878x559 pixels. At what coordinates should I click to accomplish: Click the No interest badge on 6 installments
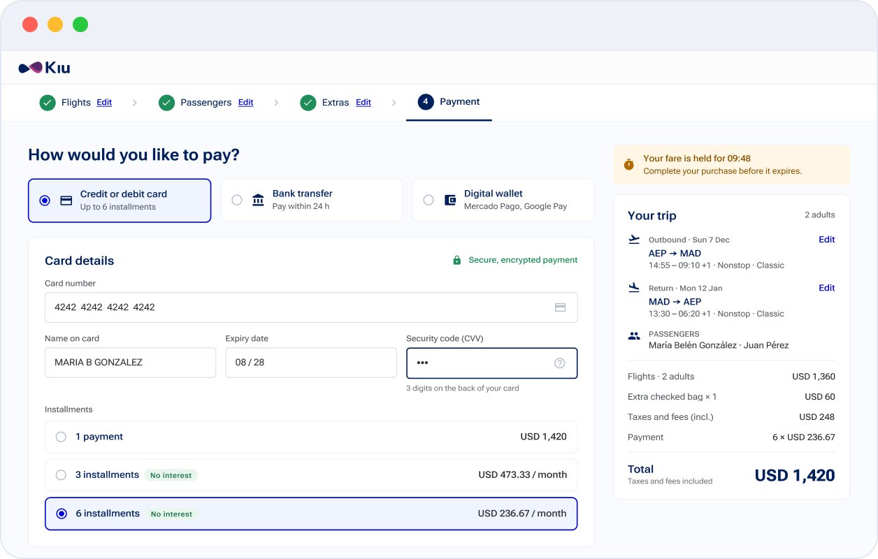point(171,514)
